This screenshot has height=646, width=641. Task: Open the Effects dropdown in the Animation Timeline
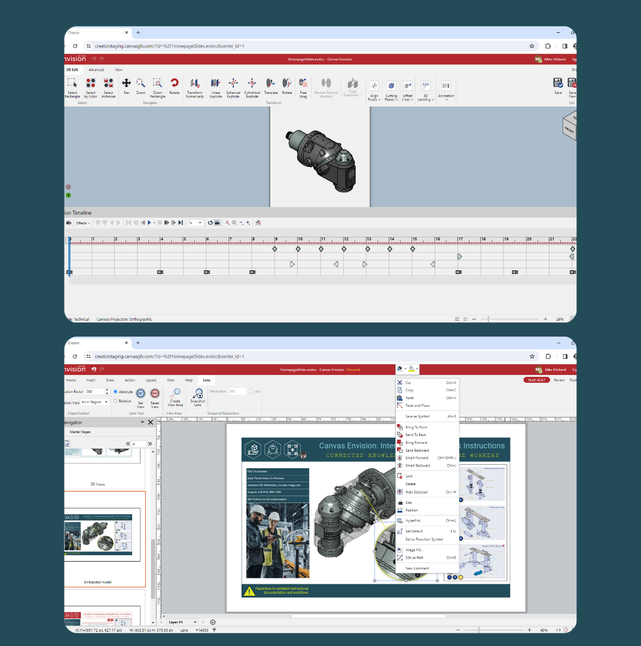(x=83, y=223)
